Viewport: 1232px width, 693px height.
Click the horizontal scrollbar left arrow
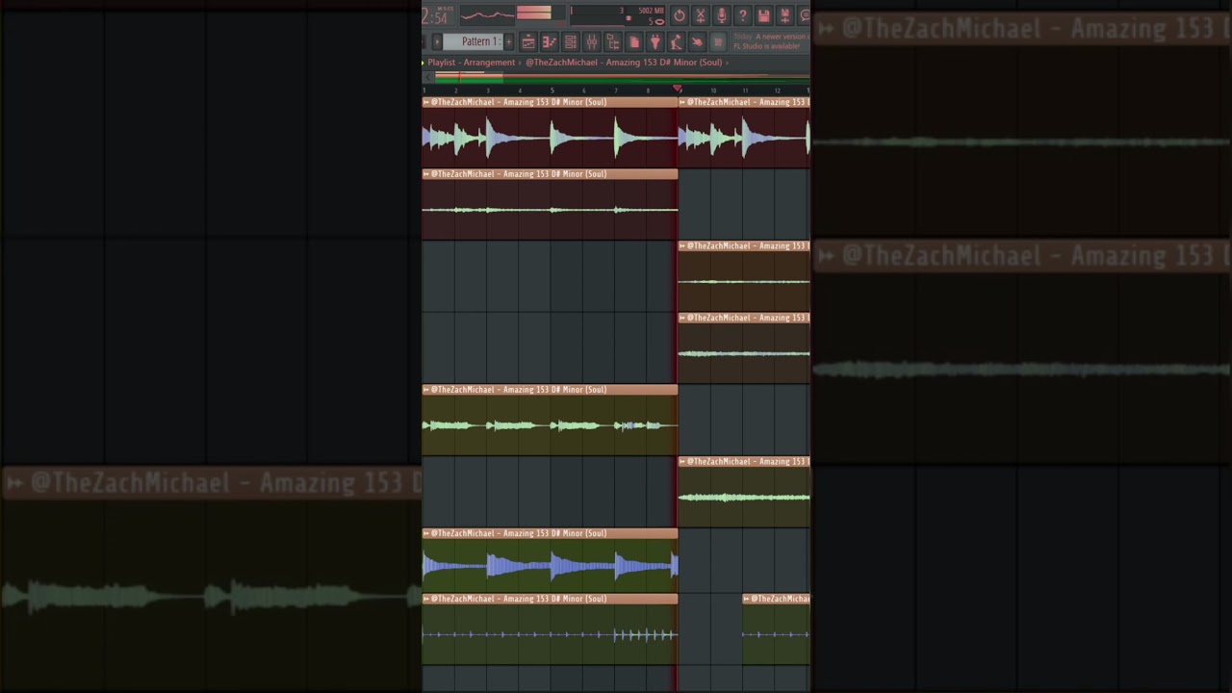(427, 78)
